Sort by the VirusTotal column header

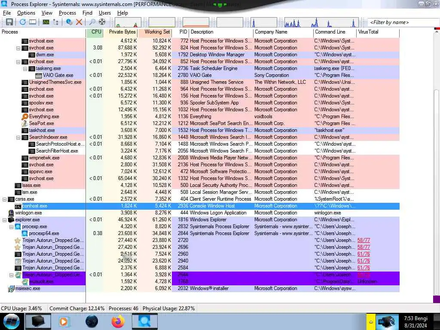pos(378,32)
